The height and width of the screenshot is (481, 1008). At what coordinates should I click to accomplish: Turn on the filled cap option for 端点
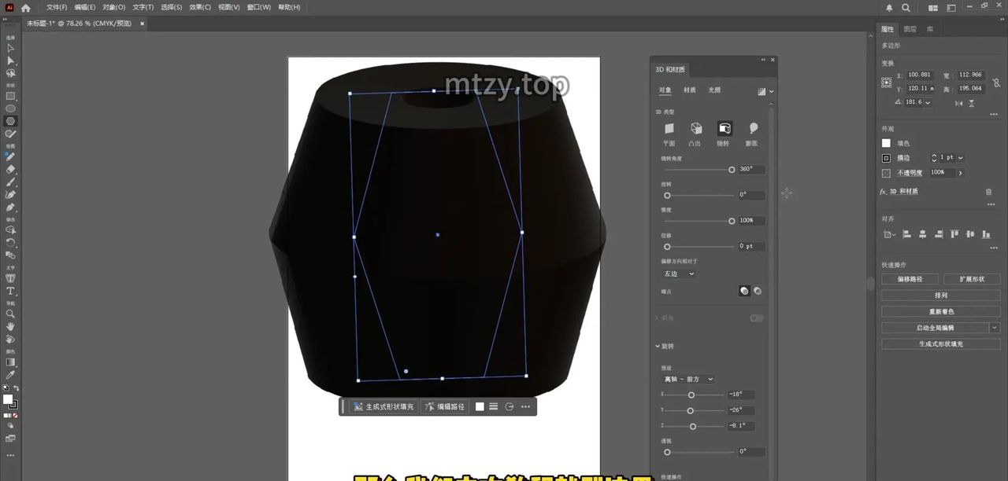click(x=744, y=291)
